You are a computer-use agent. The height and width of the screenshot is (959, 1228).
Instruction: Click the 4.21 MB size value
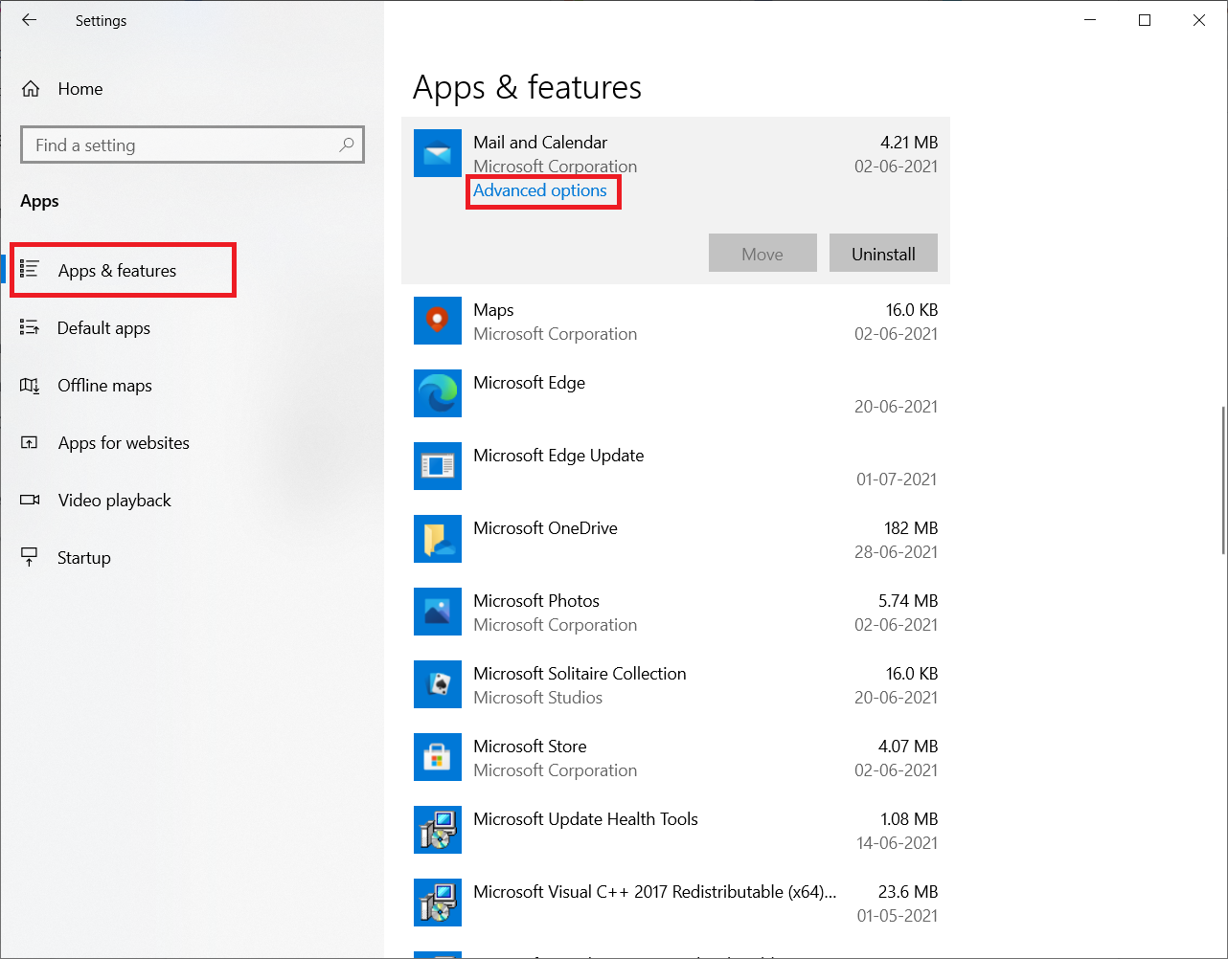coord(909,143)
